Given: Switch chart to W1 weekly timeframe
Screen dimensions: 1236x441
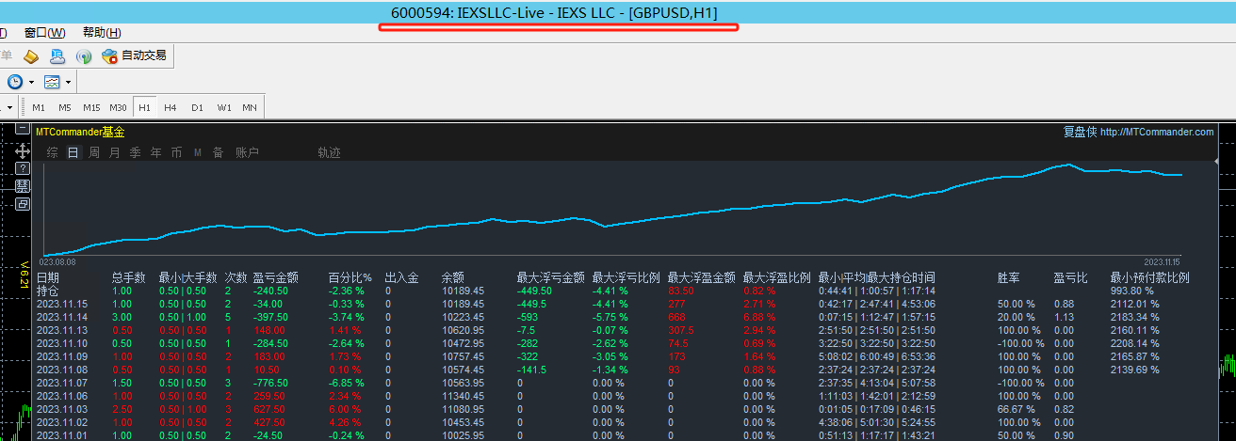Looking at the screenshot, I should tap(224, 107).
